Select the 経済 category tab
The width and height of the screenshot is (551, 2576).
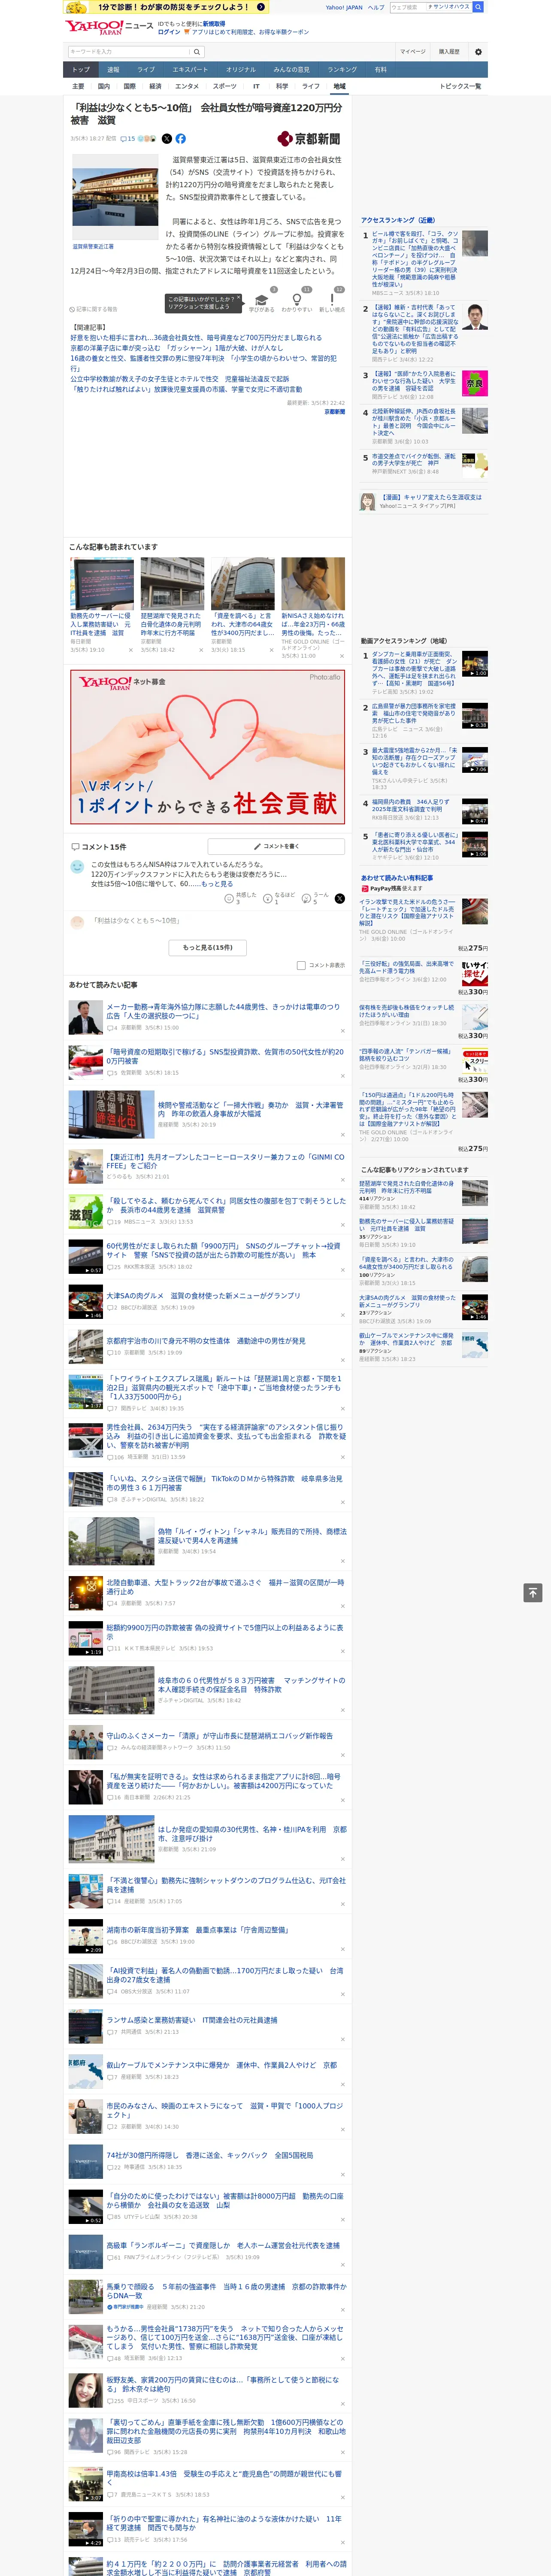pyautogui.click(x=155, y=86)
